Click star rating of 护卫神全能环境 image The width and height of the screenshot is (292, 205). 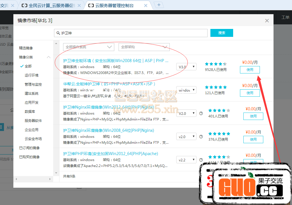[216, 64]
